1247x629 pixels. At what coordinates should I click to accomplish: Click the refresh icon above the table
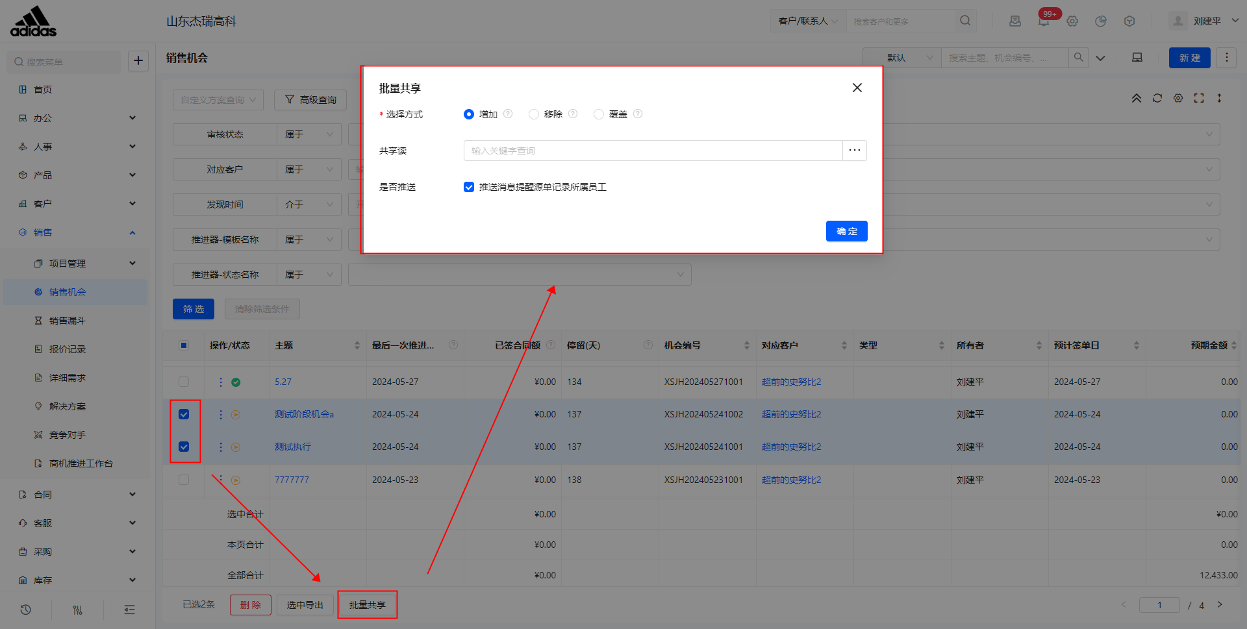tap(1157, 98)
